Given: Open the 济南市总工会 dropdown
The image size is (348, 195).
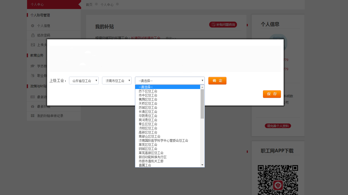Looking at the screenshot, I should pos(117,80).
